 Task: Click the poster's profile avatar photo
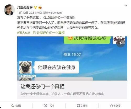pyautogui.click(x=9, y=10)
